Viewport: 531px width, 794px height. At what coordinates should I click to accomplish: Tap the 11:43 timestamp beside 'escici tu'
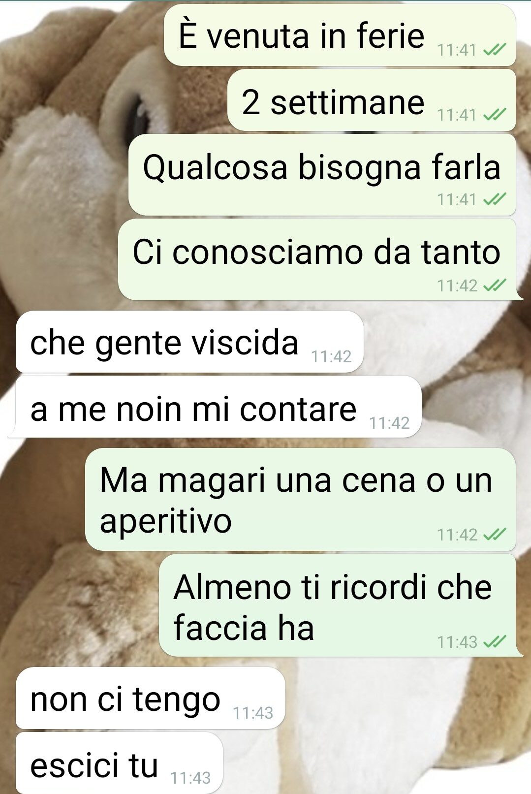pyautogui.click(x=190, y=777)
